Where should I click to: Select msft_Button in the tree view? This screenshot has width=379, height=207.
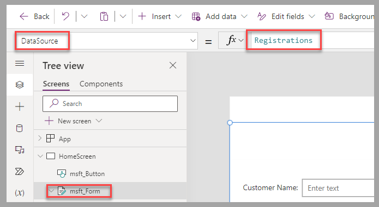(87, 174)
